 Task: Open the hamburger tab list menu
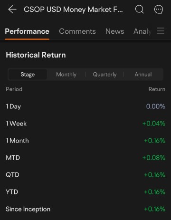tap(161, 31)
